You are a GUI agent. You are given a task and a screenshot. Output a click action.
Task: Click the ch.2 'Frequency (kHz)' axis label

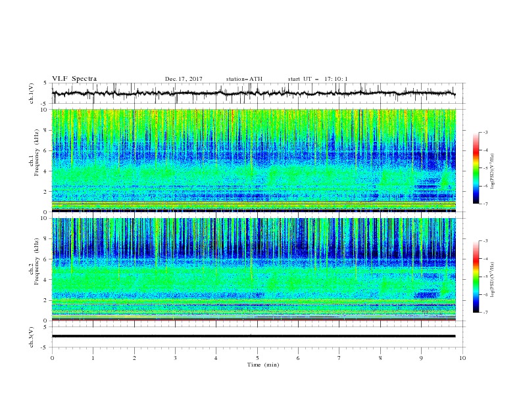[x=36, y=261]
